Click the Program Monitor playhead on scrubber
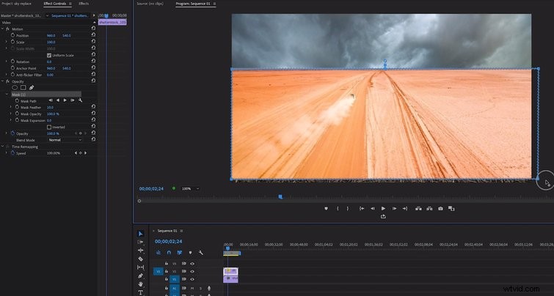 pos(280,196)
